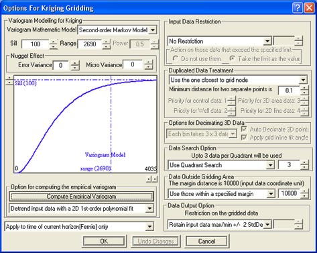Viewport: 317px width, 253px height.
Task: Decrease Micro Variance using spinner down arrow
Action: coord(148,67)
